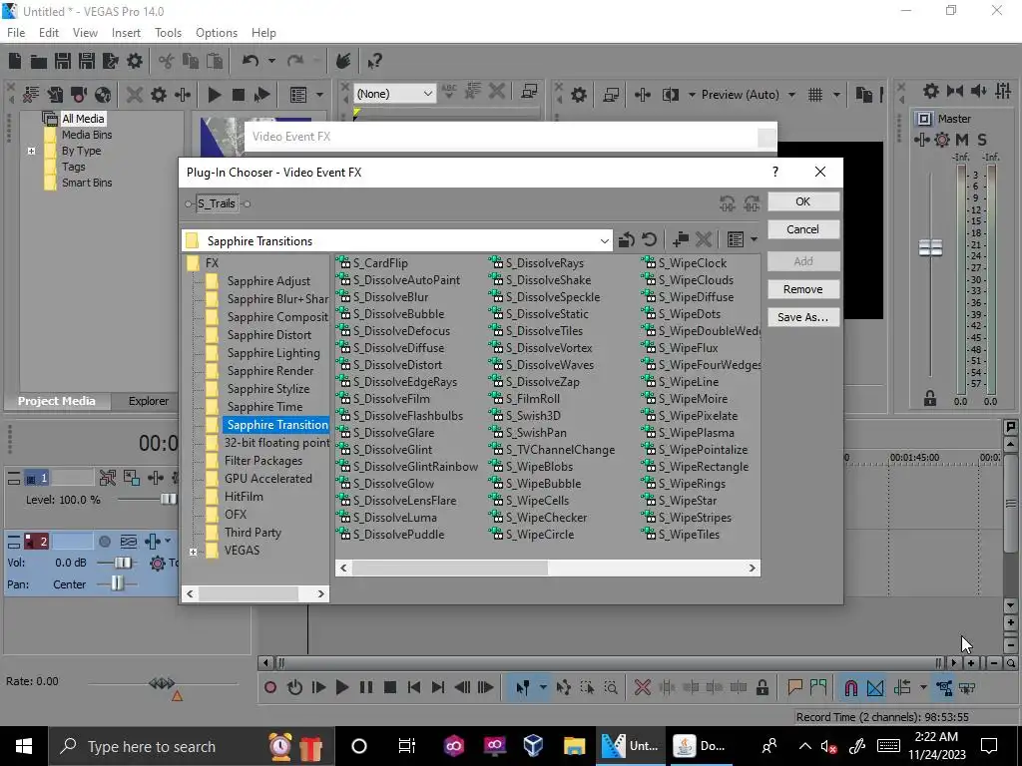This screenshot has width=1022, height=766.
Task: Select the S_Trails plug-in chain button
Action: click(217, 203)
